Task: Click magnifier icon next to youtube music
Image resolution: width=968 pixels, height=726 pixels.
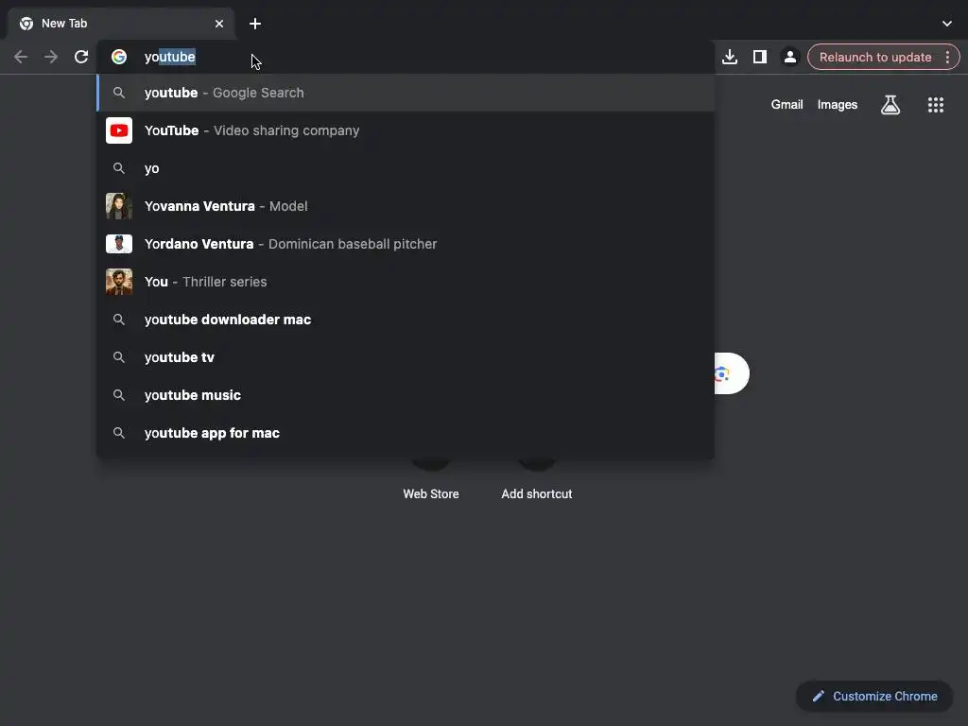Action: coord(119,395)
